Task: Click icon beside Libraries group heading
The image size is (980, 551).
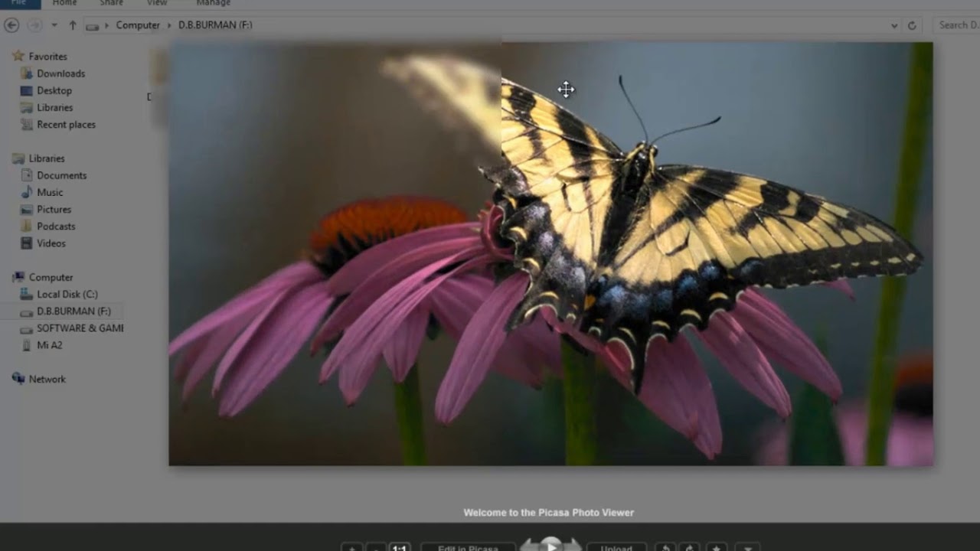Action: coord(18,158)
